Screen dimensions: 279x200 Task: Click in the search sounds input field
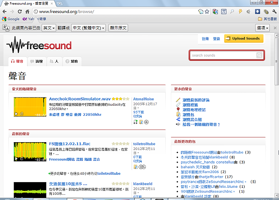click(223, 55)
